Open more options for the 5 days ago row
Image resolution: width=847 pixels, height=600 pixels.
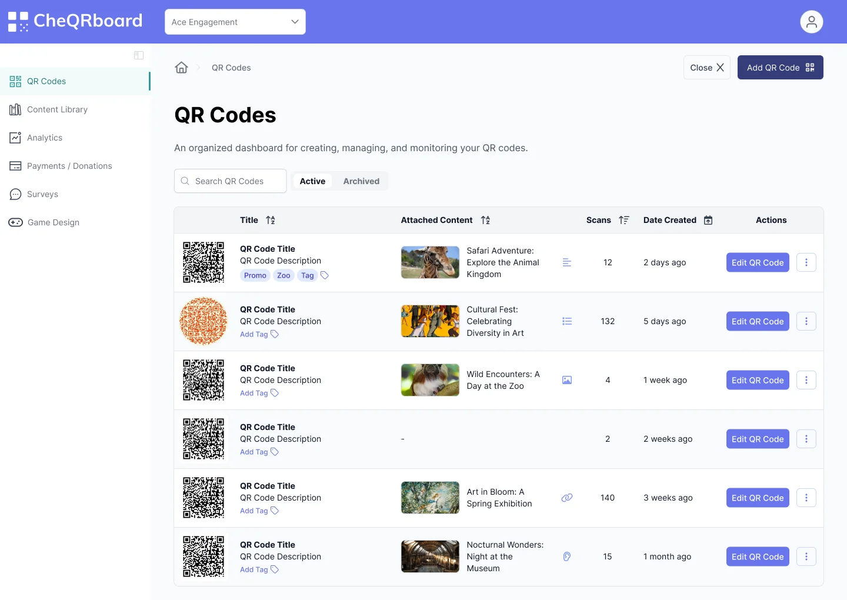(806, 321)
